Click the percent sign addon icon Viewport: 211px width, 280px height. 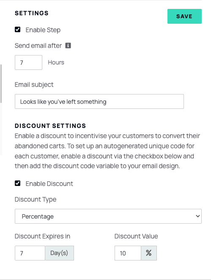(149, 253)
